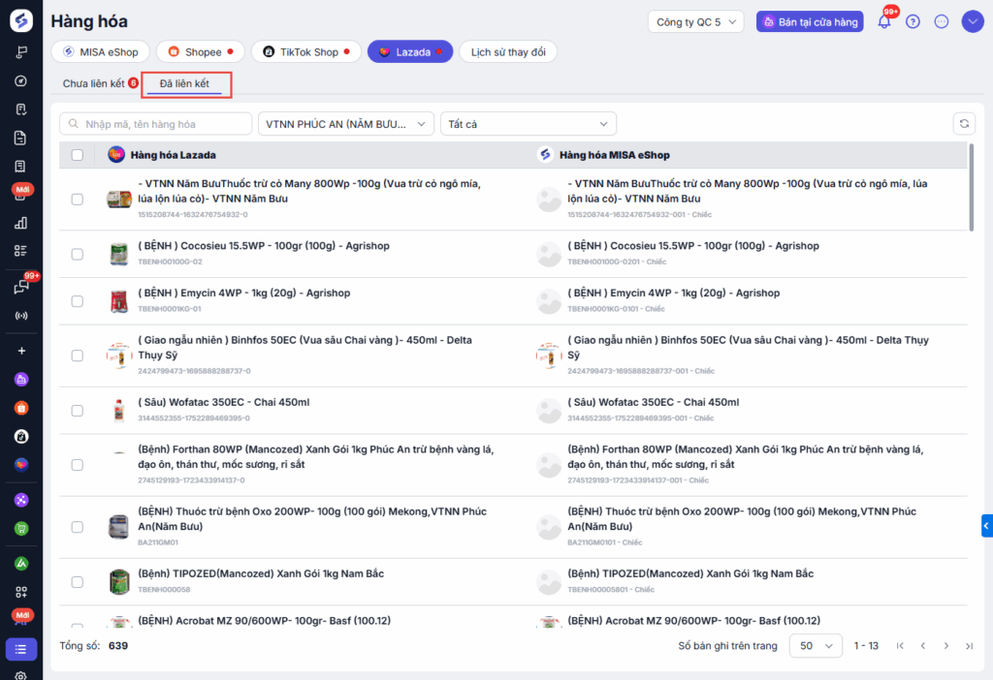Open the Chưa liên kết tab
The height and width of the screenshot is (680, 993).
point(93,84)
